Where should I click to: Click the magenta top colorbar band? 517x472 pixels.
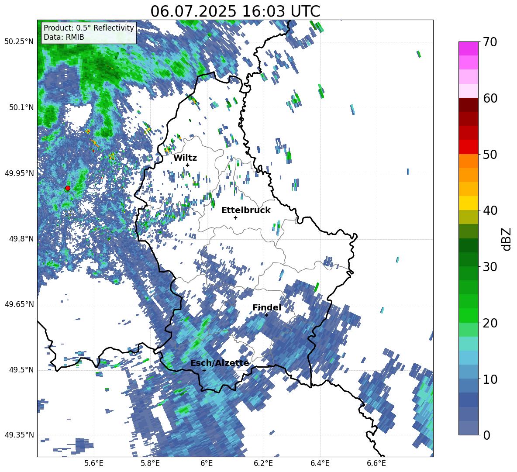coord(468,48)
